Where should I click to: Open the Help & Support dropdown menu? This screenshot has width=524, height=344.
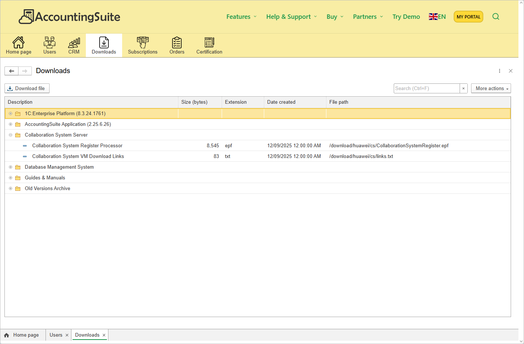292,17
